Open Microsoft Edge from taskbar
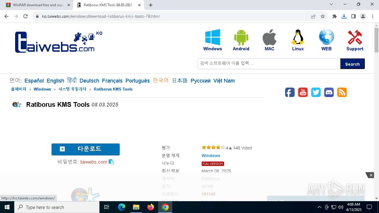The height and width of the screenshot is (213, 379). click(122, 207)
